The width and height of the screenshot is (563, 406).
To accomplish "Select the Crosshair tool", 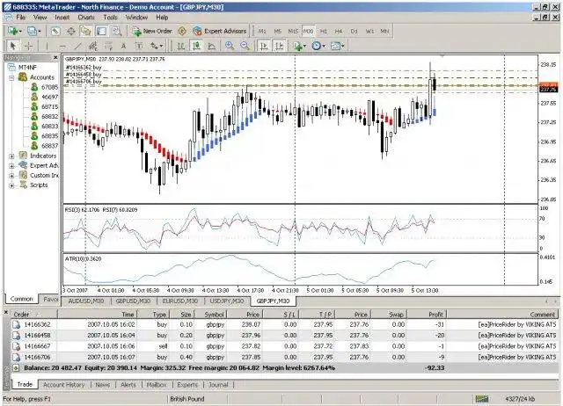I will 28,46.
